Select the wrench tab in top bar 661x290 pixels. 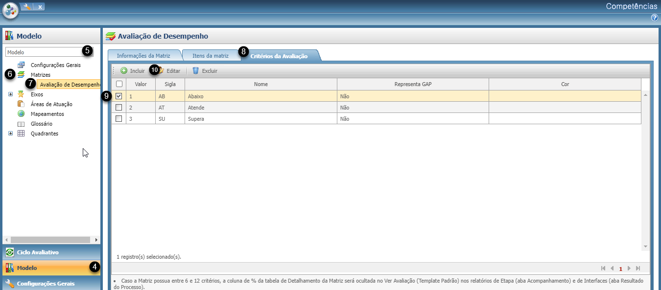27,6
